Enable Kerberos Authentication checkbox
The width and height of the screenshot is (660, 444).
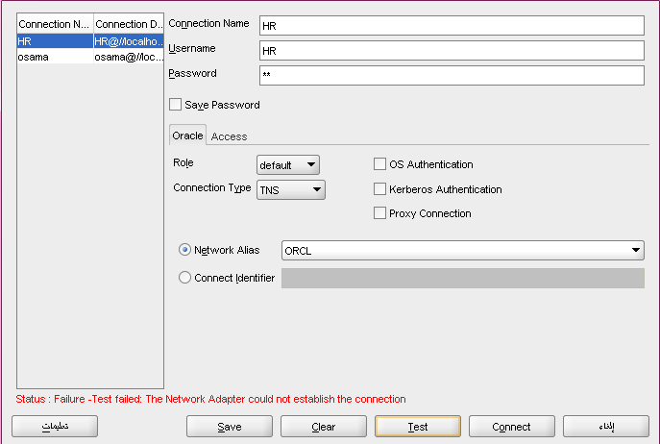pyautogui.click(x=380, y=189)
